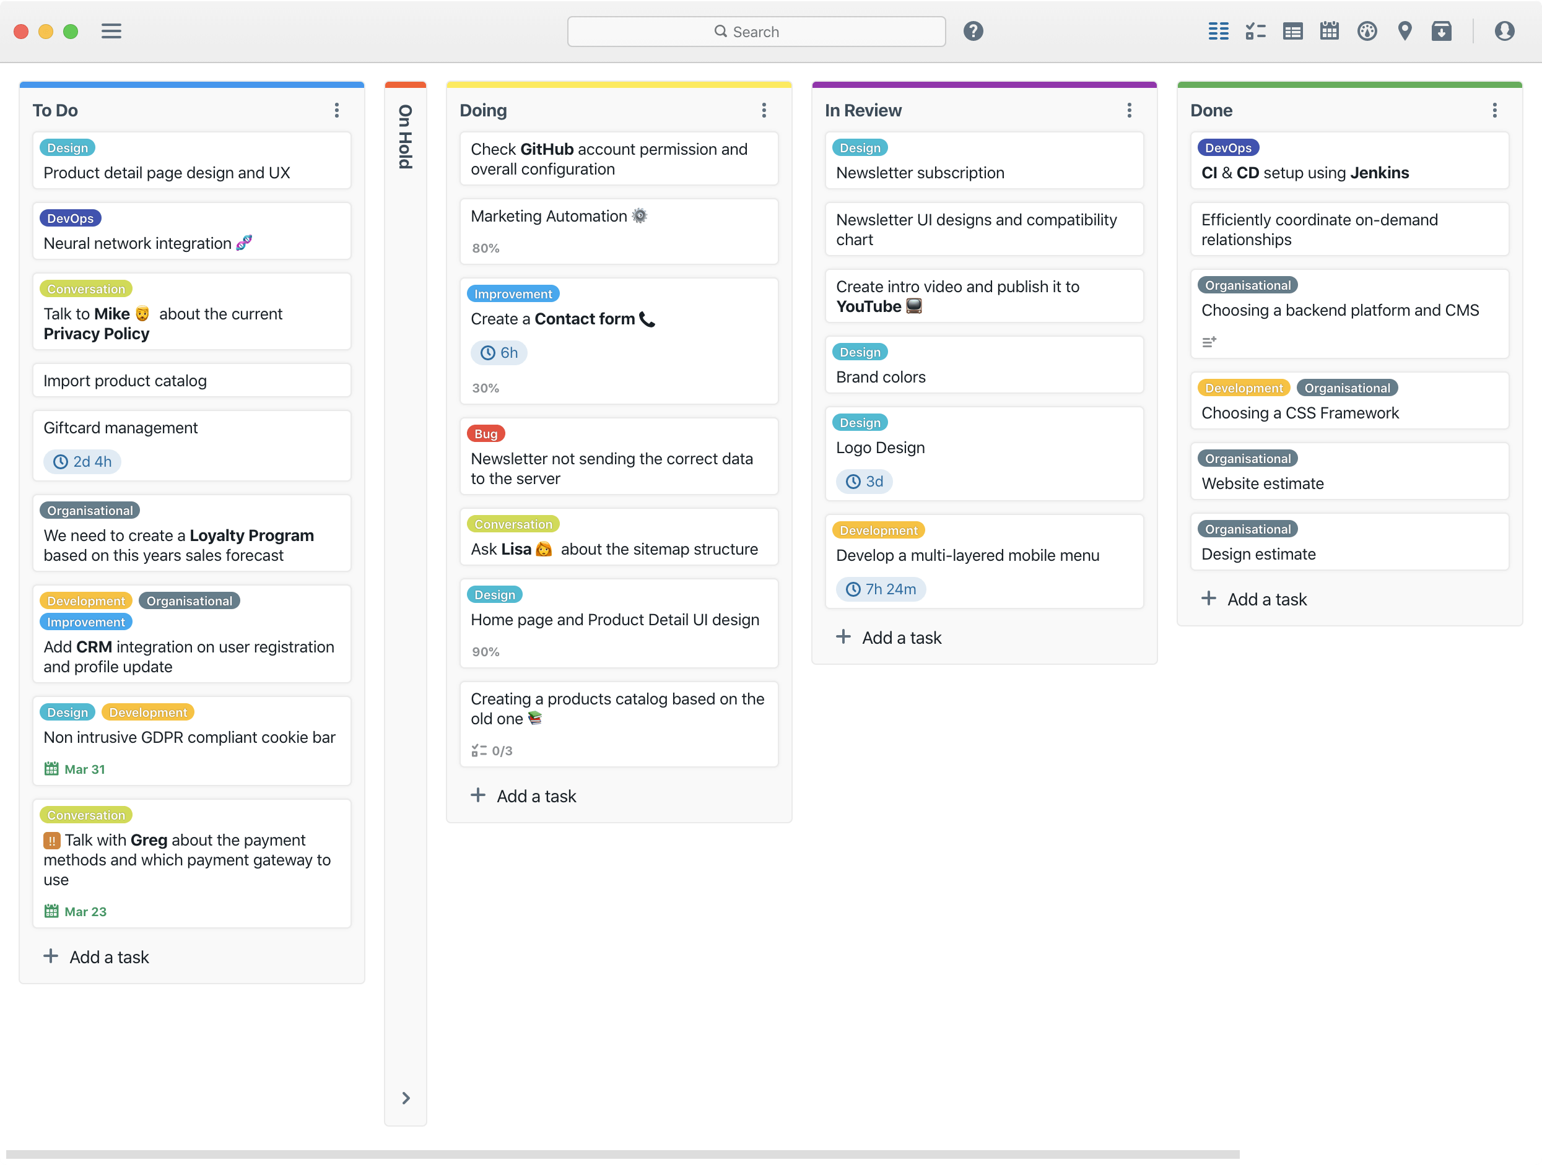Screen dimensions: 1542x1165
Task: Open the archive box icon
Action: (1441, 32)
